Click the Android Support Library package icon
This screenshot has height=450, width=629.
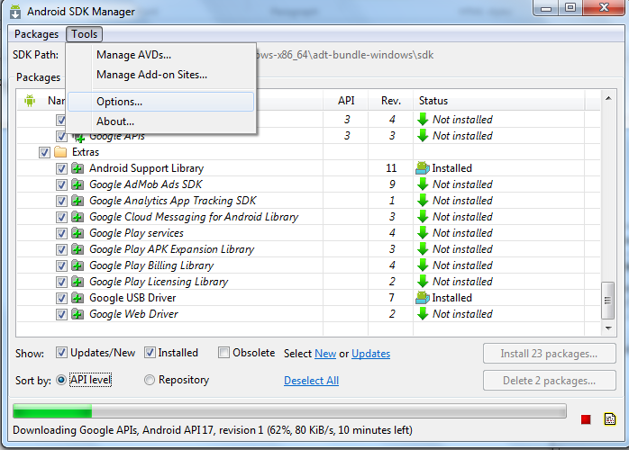(77, 168)
